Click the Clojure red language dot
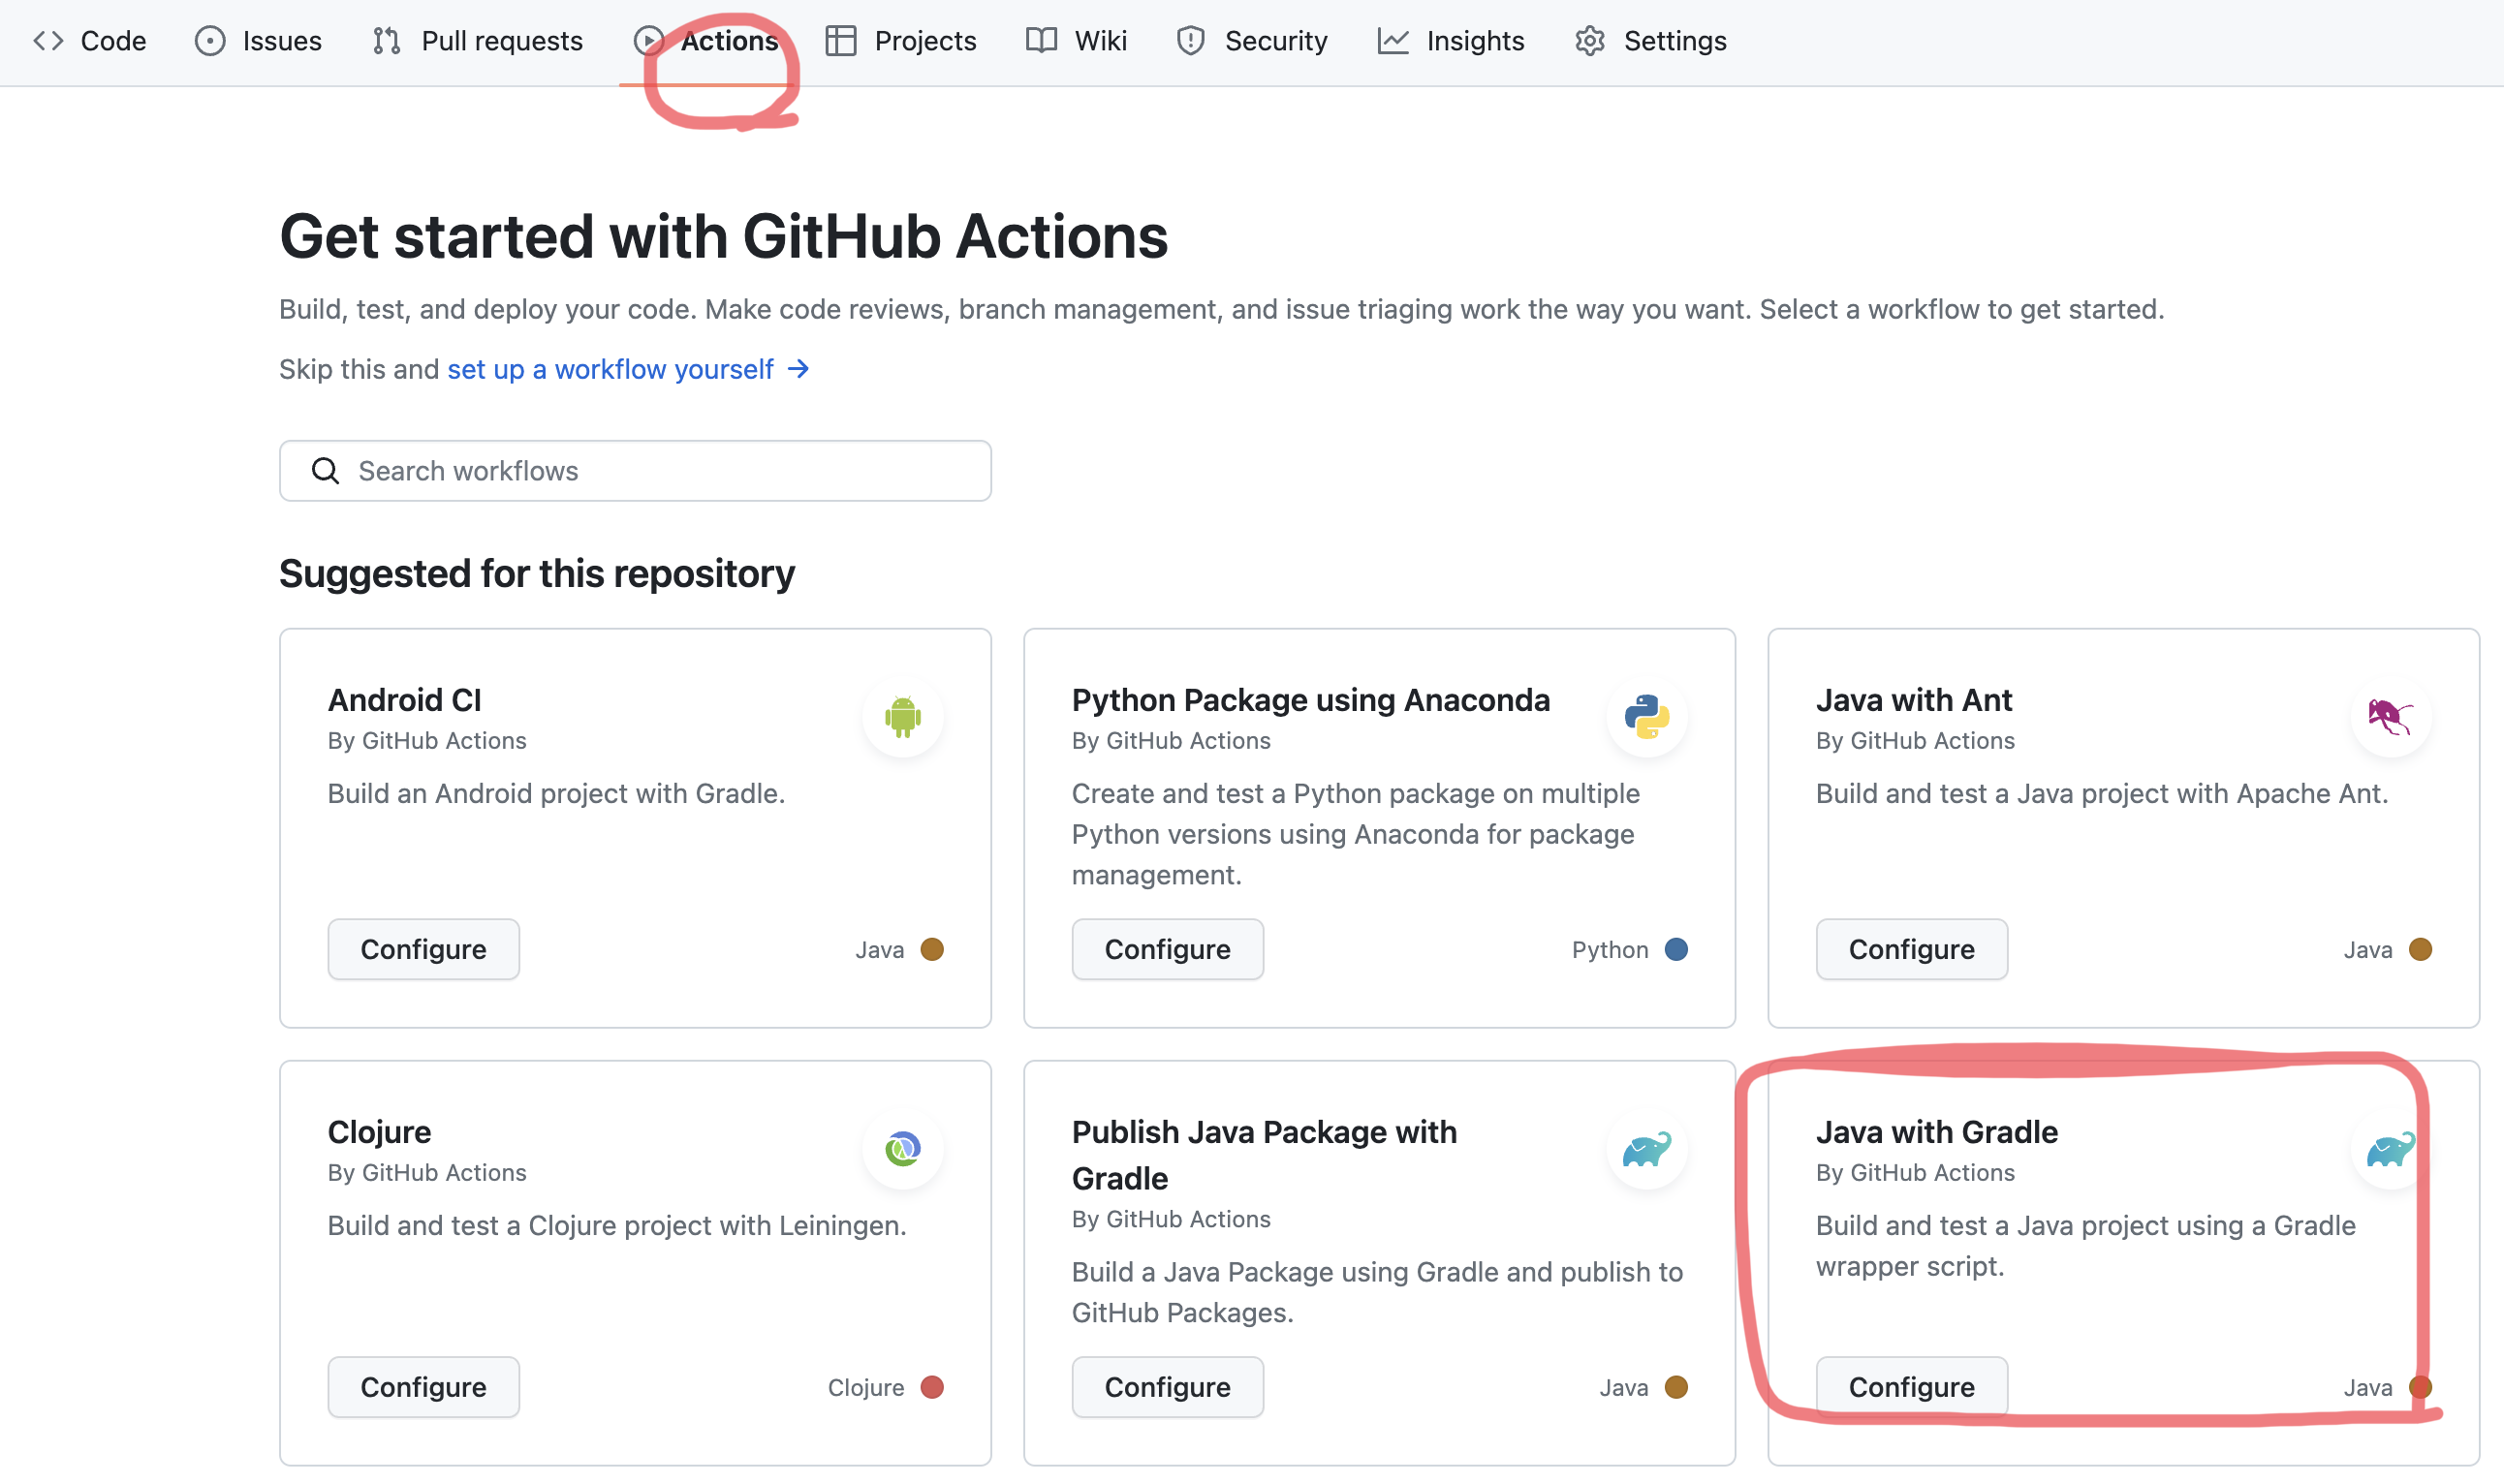 coord(931,1387)
